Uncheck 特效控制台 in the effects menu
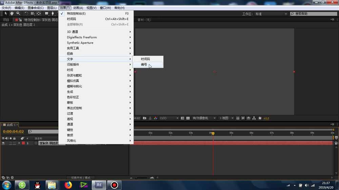 tap(76, 14)
